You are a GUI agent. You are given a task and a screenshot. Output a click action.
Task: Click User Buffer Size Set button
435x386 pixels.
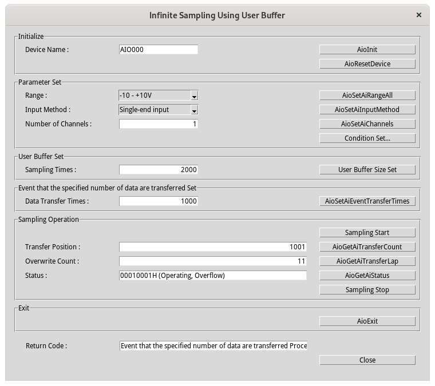(367, 170)
